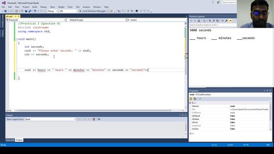Toggle the Preview Selected Items icon

point(230,21)
